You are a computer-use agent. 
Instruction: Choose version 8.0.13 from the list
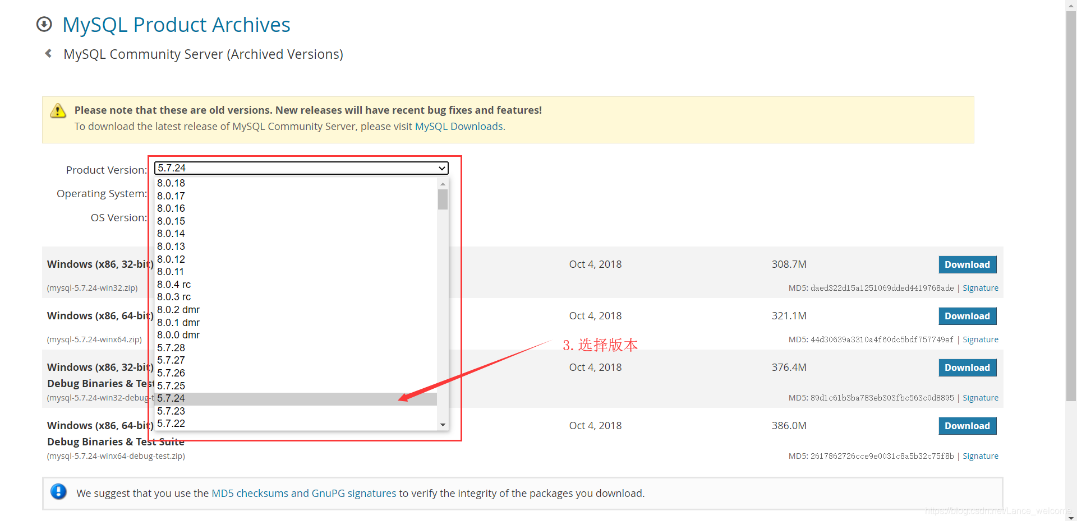(296, 246)
